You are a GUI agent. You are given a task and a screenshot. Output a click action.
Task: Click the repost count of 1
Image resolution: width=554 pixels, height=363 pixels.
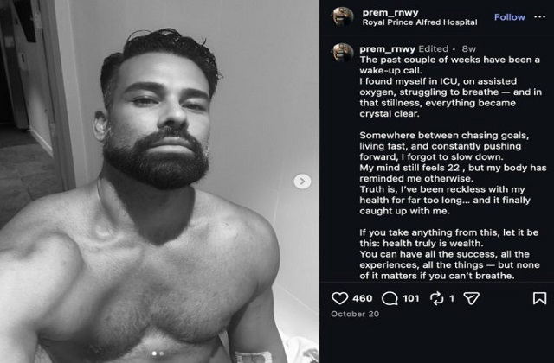tap(451, 298)
